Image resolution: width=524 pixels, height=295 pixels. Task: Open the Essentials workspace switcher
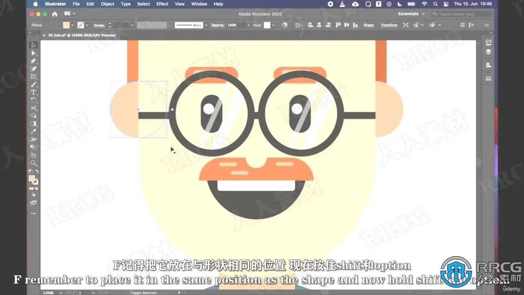point(411,14)
